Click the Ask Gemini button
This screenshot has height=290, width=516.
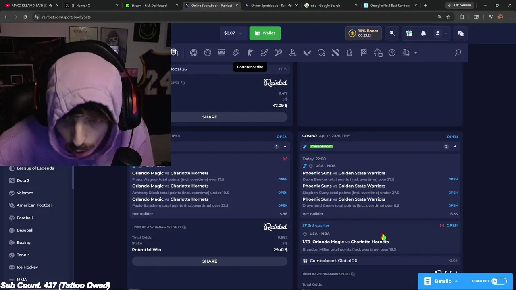459,6
